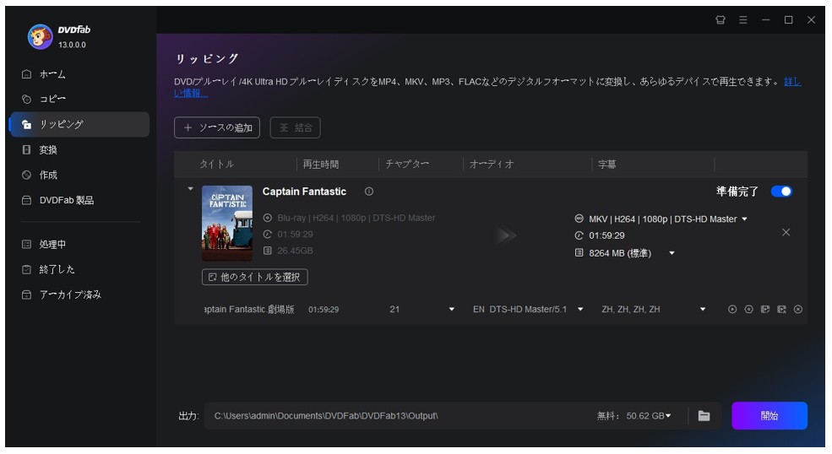This screenshot has height=454, width=832.
Task: Preview the title with play icon
Action: click(732, 309)
